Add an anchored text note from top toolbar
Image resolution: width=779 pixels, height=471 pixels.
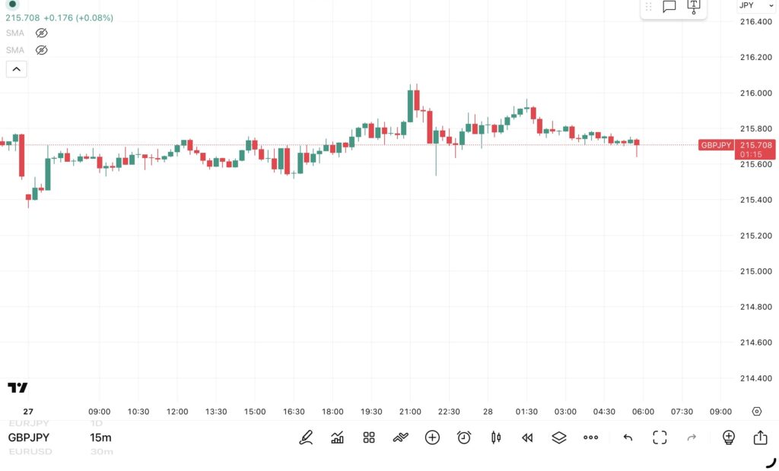[693, 7]
